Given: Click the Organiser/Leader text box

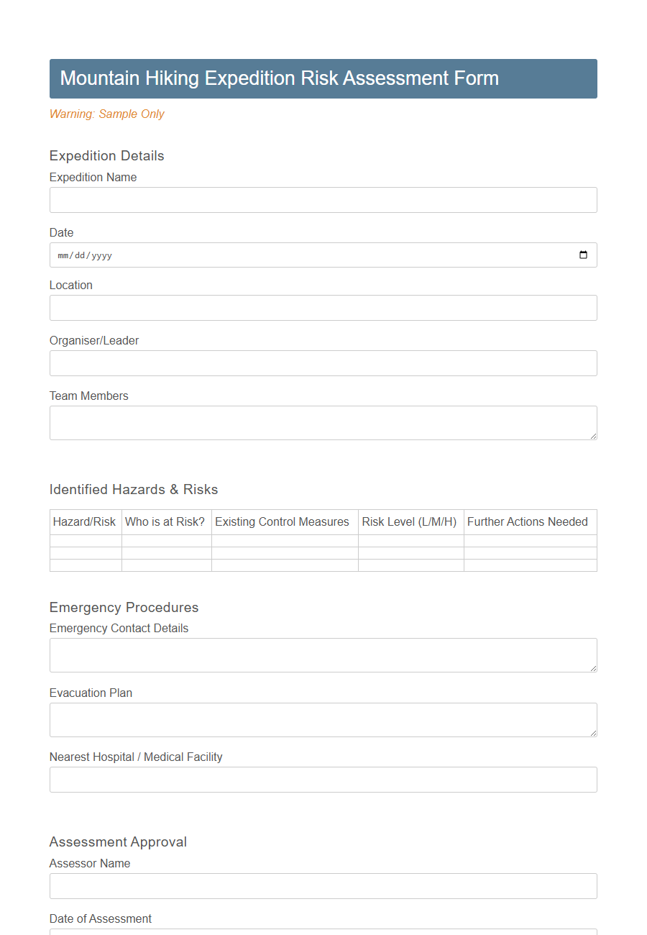Looking at the screenshot, I should pyautogui.click(x=322, y=362).
